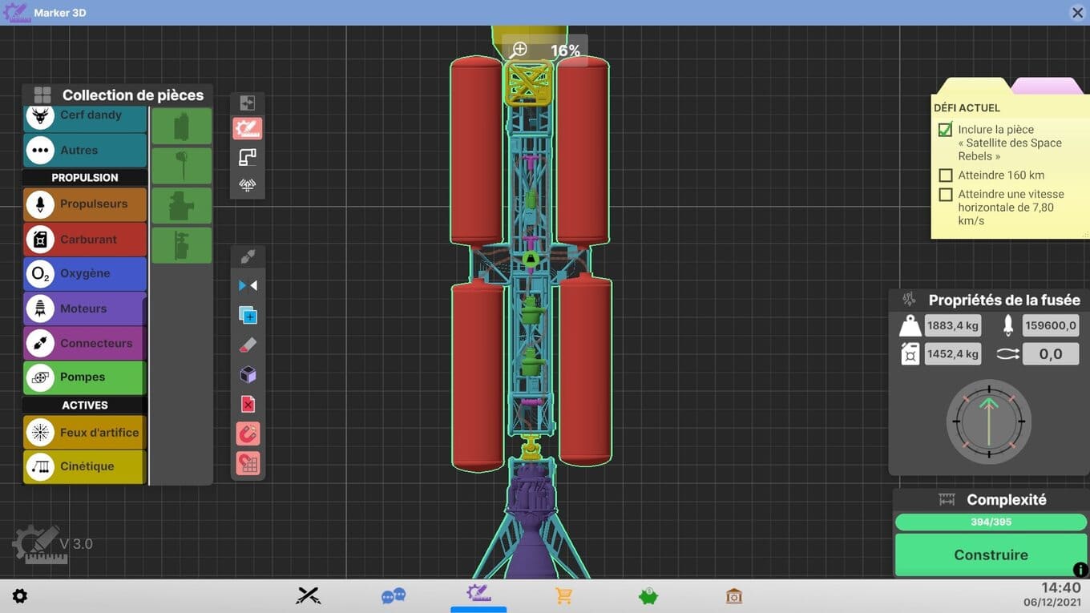This screenshot has height=613, width=1090.
Task: Select the pipe routing tool icon
Action: tap(248, 157)
